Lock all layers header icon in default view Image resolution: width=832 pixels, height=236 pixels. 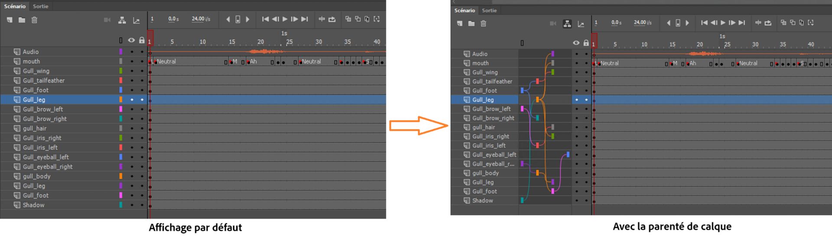[142, 40]
